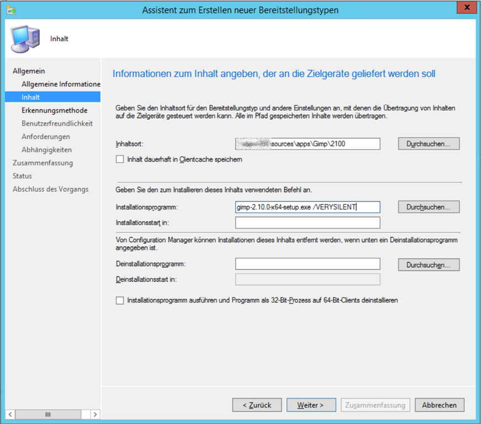Click 'Zusammenfassung' in the navigation pane
481x424 pixels.
(x=43, y=163)
